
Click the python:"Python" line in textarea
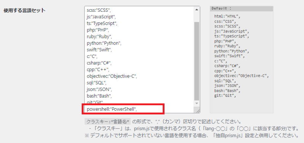104,43
